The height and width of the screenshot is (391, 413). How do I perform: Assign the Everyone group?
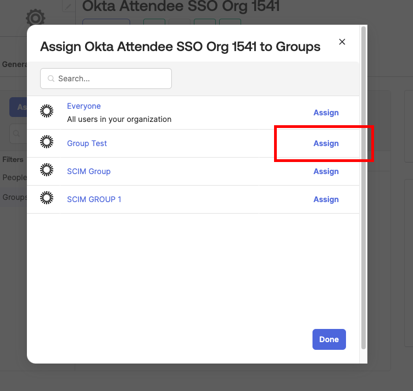tap(326, 113)
